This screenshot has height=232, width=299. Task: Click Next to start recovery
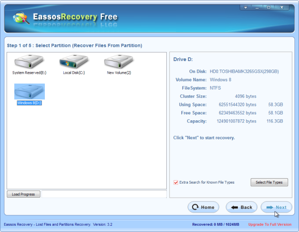coord(276,207)
